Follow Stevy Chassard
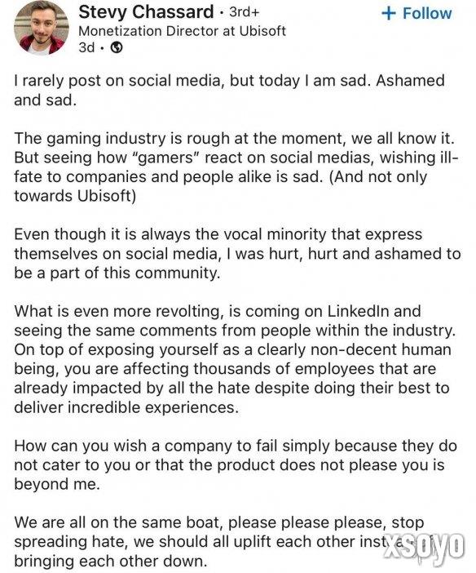 pos(416,13)
